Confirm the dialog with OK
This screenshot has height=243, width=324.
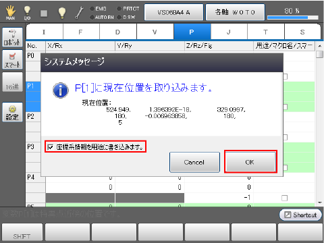250,162
